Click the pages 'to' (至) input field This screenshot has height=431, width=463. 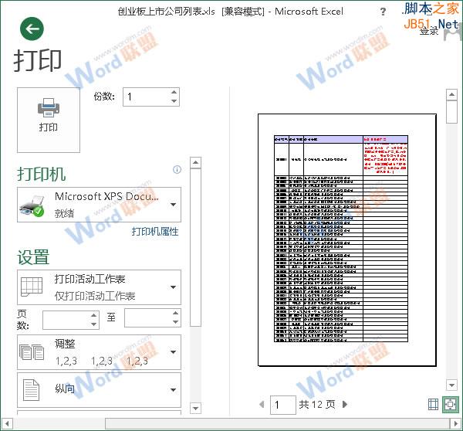tap(147, 318)
